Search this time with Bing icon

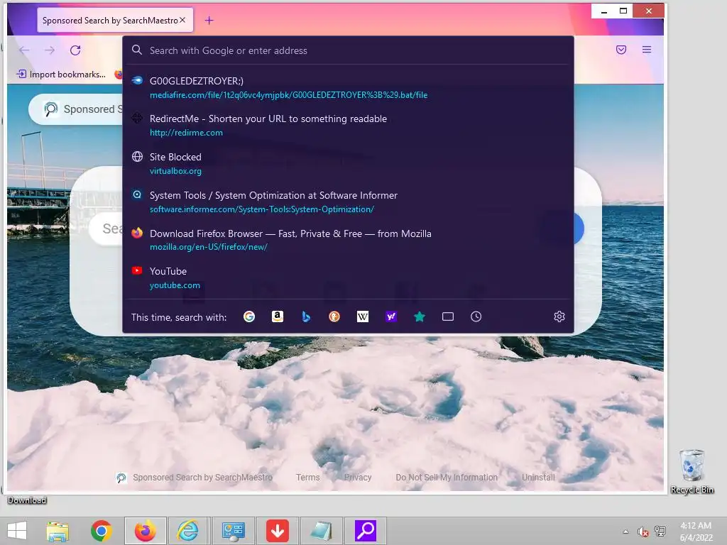pyautogui.click(x=306, y=316)
